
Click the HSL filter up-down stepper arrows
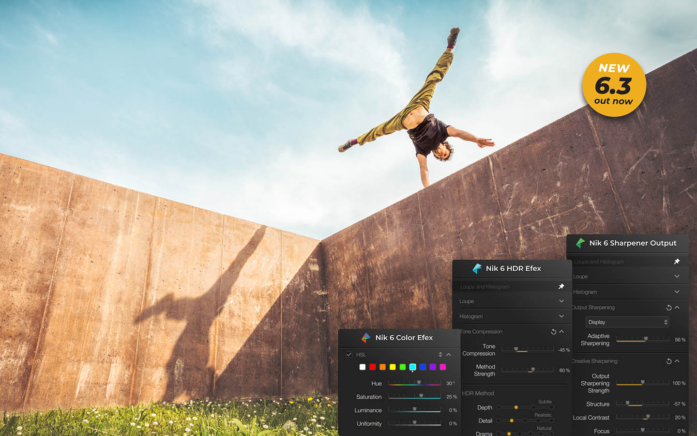point(440,355)
